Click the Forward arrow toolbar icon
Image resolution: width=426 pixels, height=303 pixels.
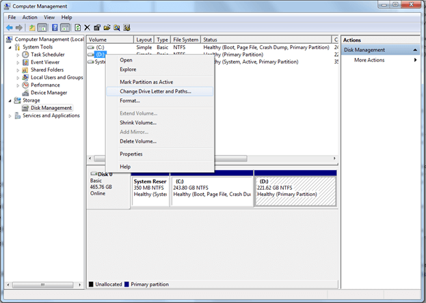click(x=19, y=27)
